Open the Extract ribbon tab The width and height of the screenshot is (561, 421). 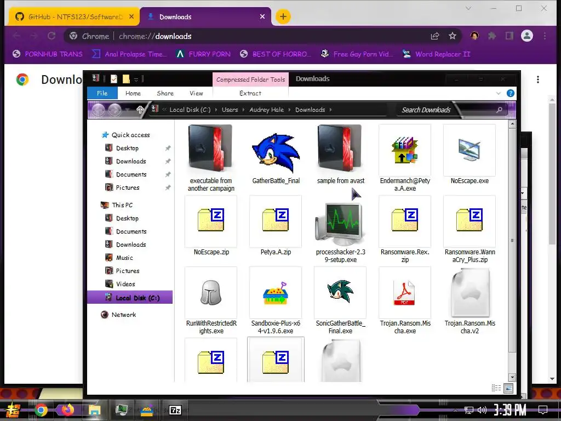pos(250,93)
